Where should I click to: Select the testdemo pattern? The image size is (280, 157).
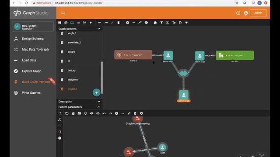point(73,79)
